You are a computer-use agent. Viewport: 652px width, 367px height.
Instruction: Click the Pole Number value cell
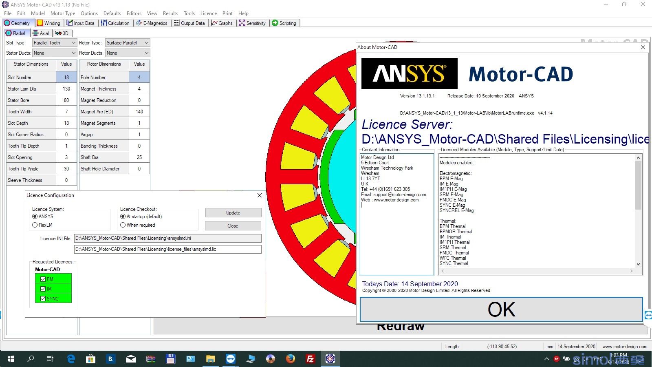(139, 77)
